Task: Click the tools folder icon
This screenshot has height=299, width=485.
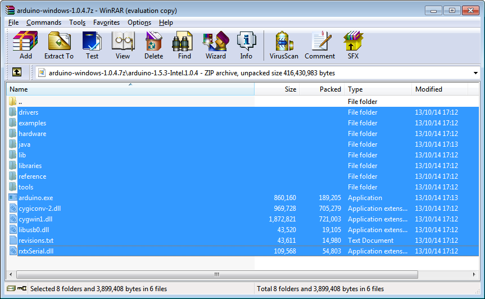Action: point(13,187)
